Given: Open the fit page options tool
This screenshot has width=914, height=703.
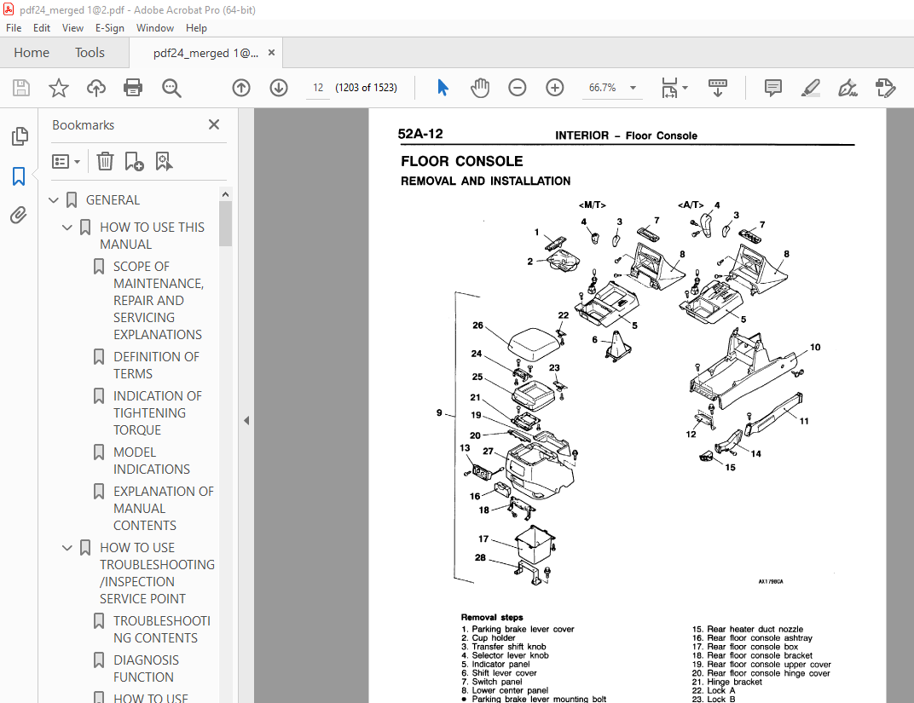Looking at the screenshot, I should pos(669,88).
